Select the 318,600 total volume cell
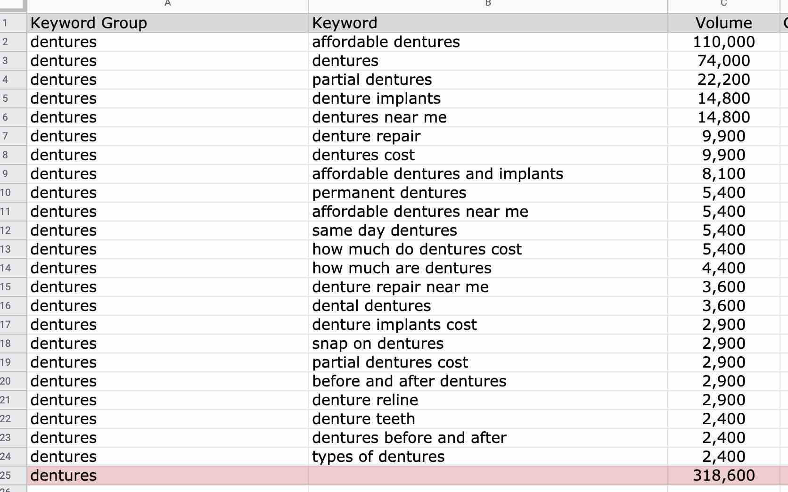This screenshot has width=788, height=492. [x=723, y=476]
